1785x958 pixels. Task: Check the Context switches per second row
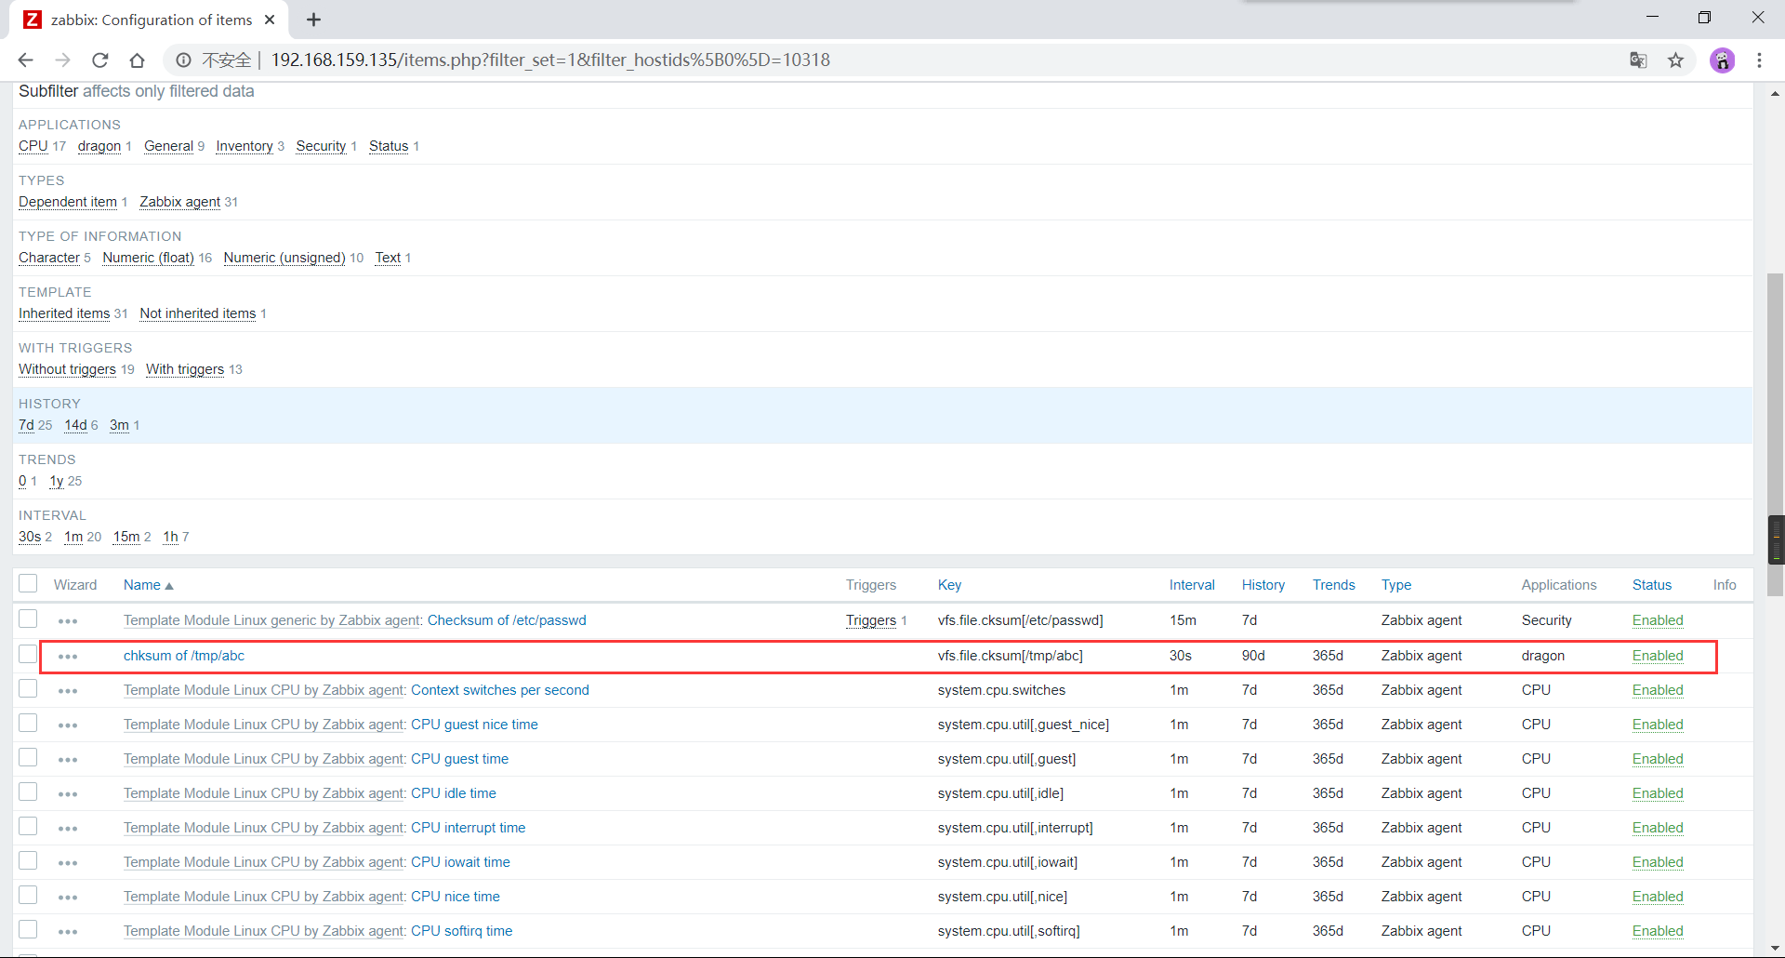point(28,688)
